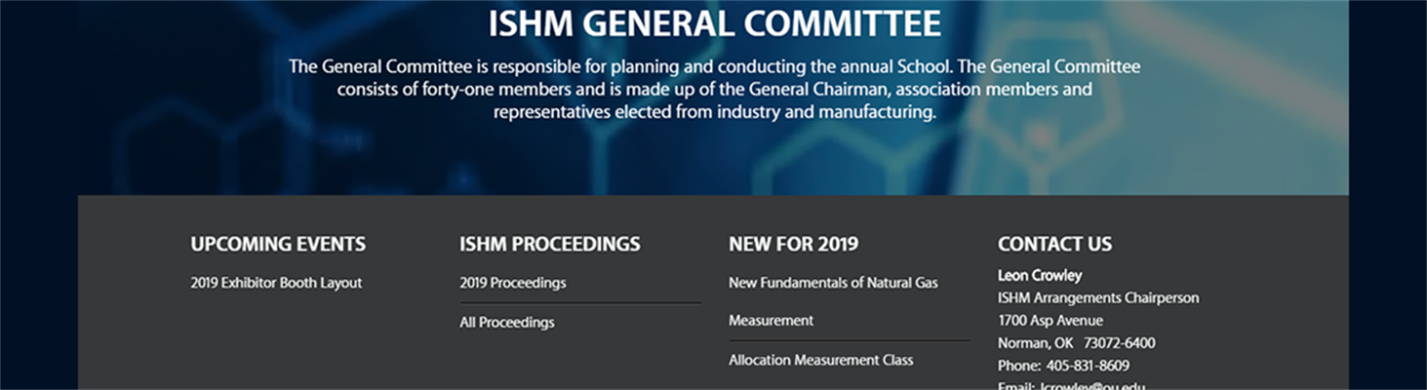Click the phone number 405-831-8609

[x=1088, y=366]
